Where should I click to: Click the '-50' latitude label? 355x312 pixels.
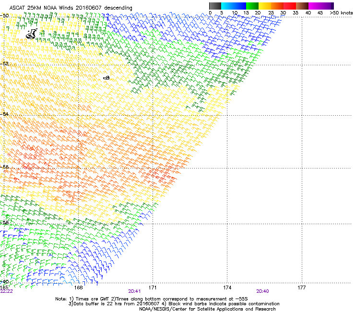pos(4,15)
